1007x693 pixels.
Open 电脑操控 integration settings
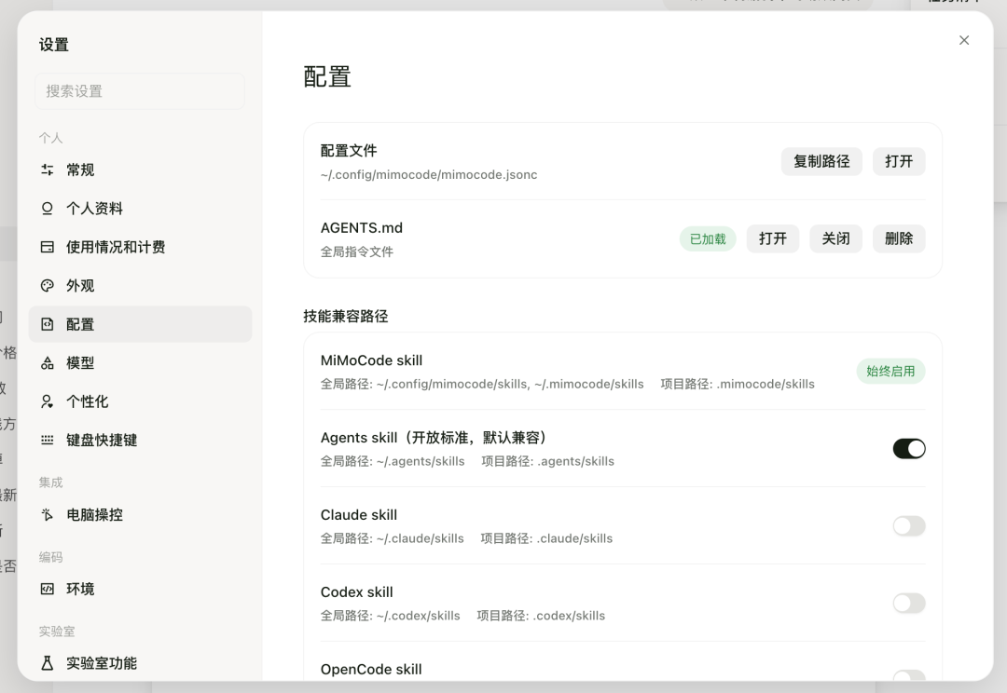[140, 514]
